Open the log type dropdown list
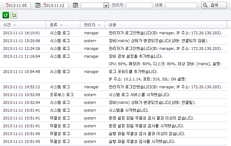Screen dimensions: 231x146 point(106,6)
